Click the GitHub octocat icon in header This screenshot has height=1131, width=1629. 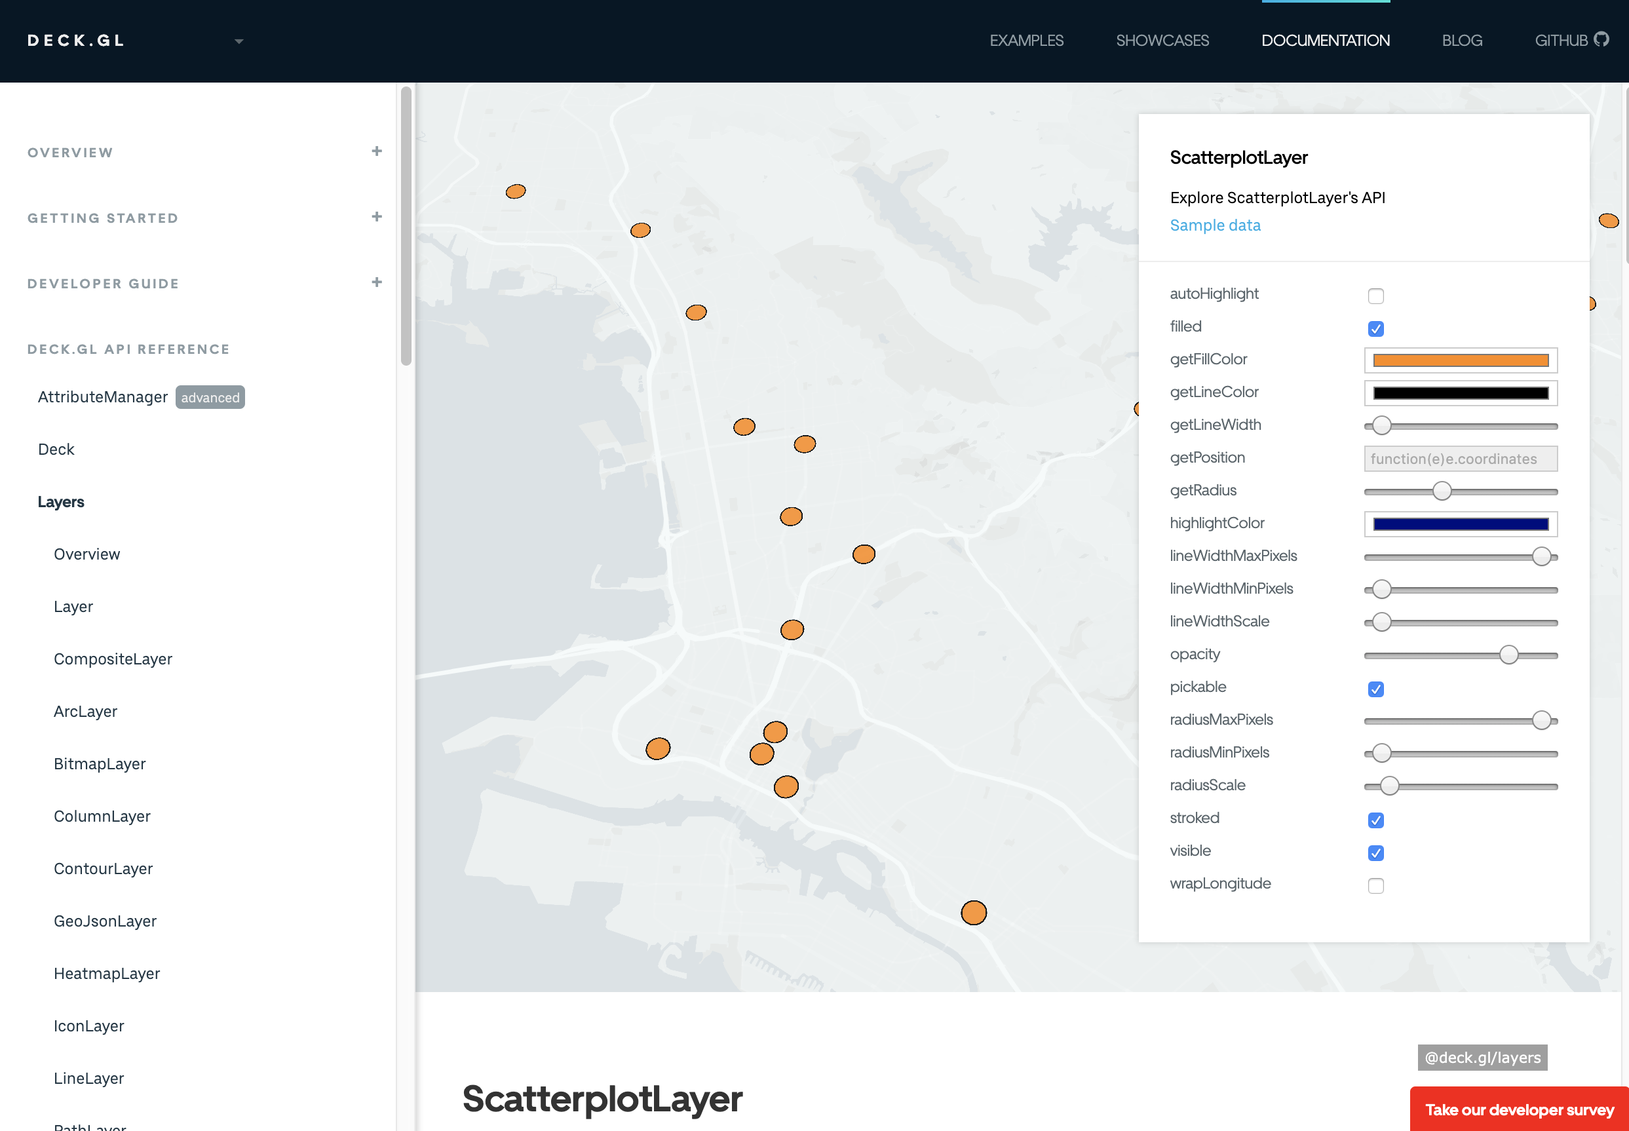[1601, 40]
